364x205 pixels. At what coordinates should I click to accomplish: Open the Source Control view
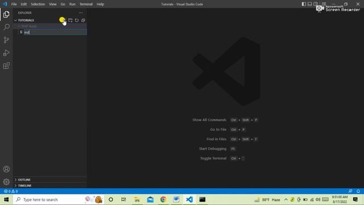(x=6, y=40)
